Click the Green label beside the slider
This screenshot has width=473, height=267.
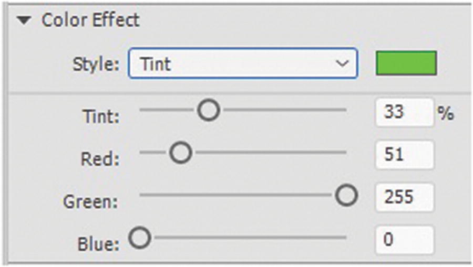91,201
